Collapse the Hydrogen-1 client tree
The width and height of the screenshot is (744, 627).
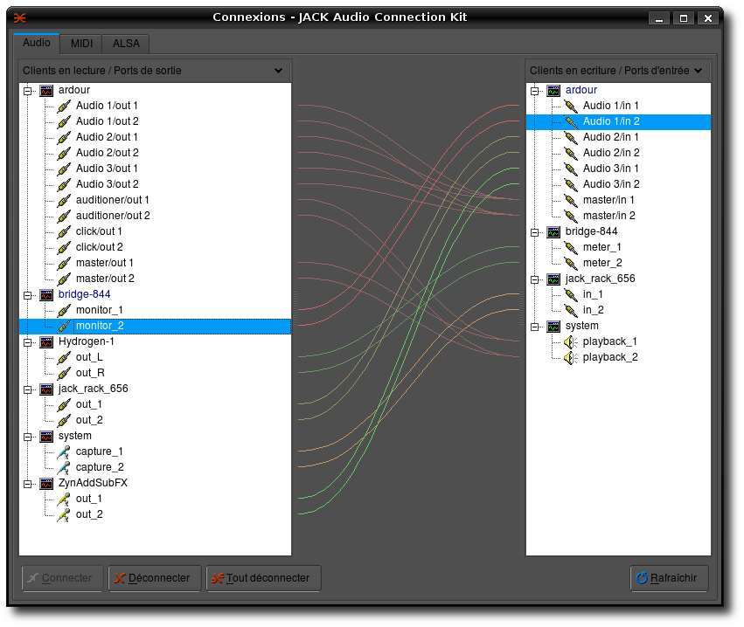(x=27, y=342)
